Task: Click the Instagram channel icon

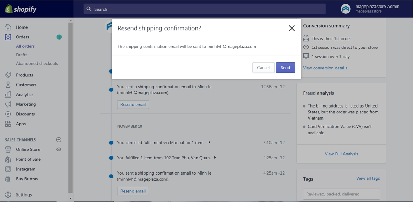Action: pyautogui.click(x=8, y=169)
